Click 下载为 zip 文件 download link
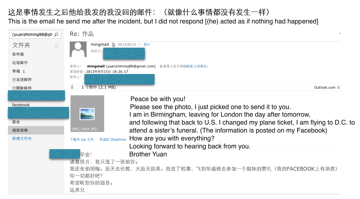Viewport: 360px width, 199px height. [82, 139]
